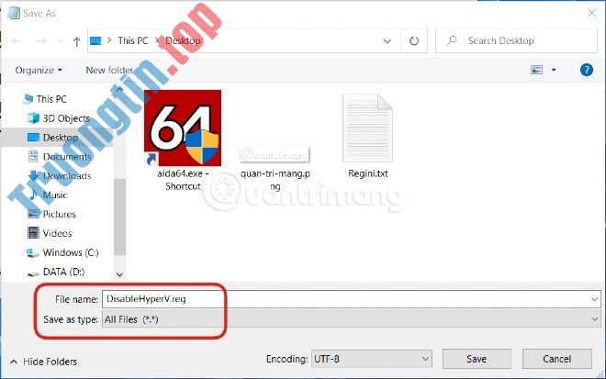Go up one folder level
606x379 pixels.
click(x=76, y=41)
